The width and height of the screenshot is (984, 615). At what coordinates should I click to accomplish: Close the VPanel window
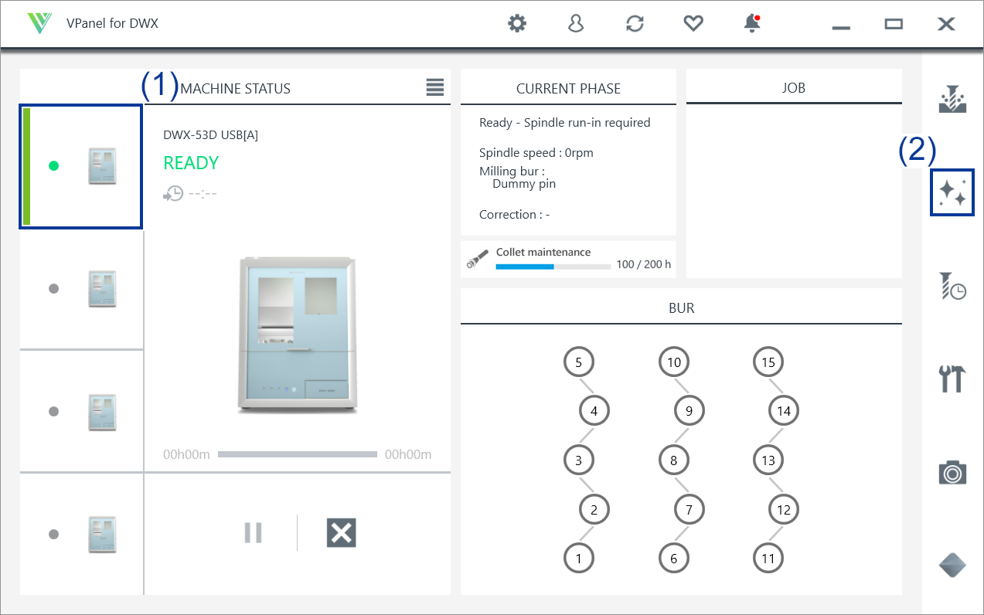click(946, 24)
